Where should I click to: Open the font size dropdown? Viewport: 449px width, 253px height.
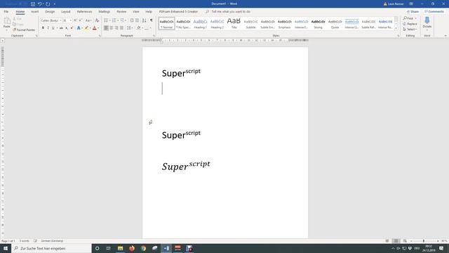(x=71, y=20)
